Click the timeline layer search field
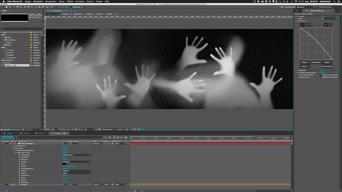Image resolution: width=342 pixels, height=192 pixels. coord(58,137)
